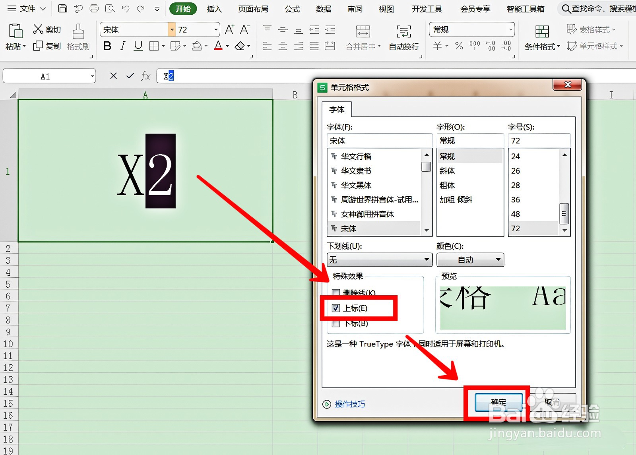Open the Color (颜色) dropdown set to 自动
This screenshot has height=455, width=636.
pyautogui.click(x=470, y=260)
